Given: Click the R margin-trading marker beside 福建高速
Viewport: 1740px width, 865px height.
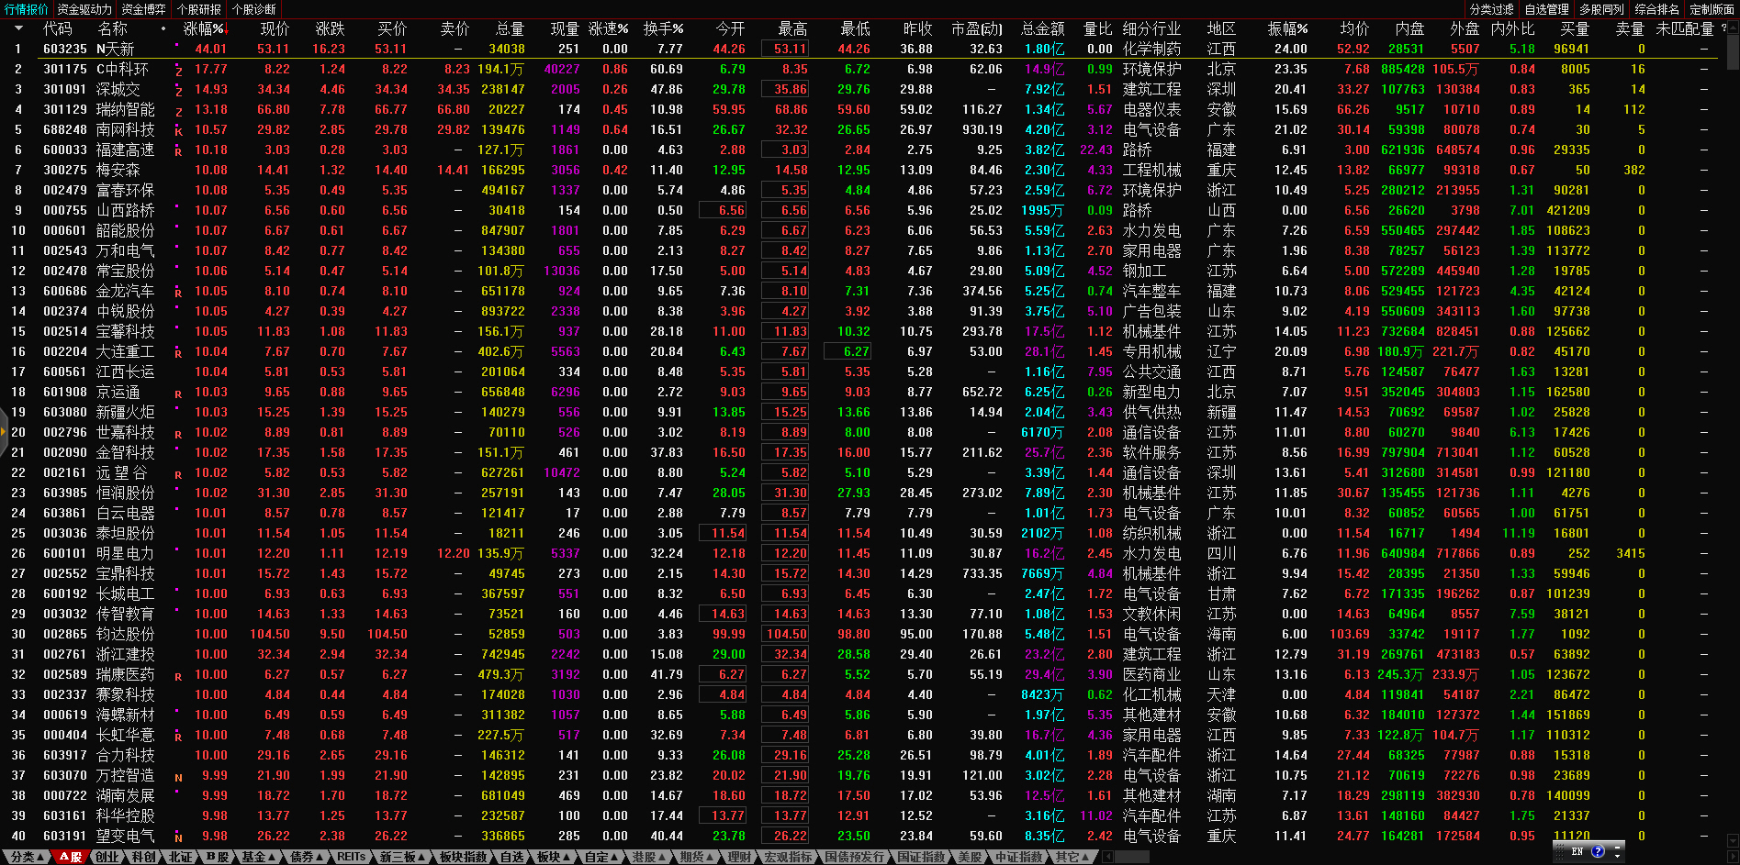Looking at the screenshot, I should (178, 151).
